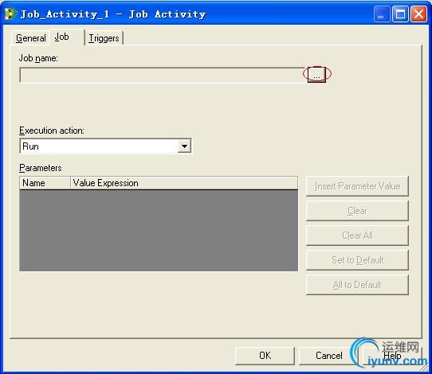
Task: Click the Set to Default button
Action: click(357, 260)
